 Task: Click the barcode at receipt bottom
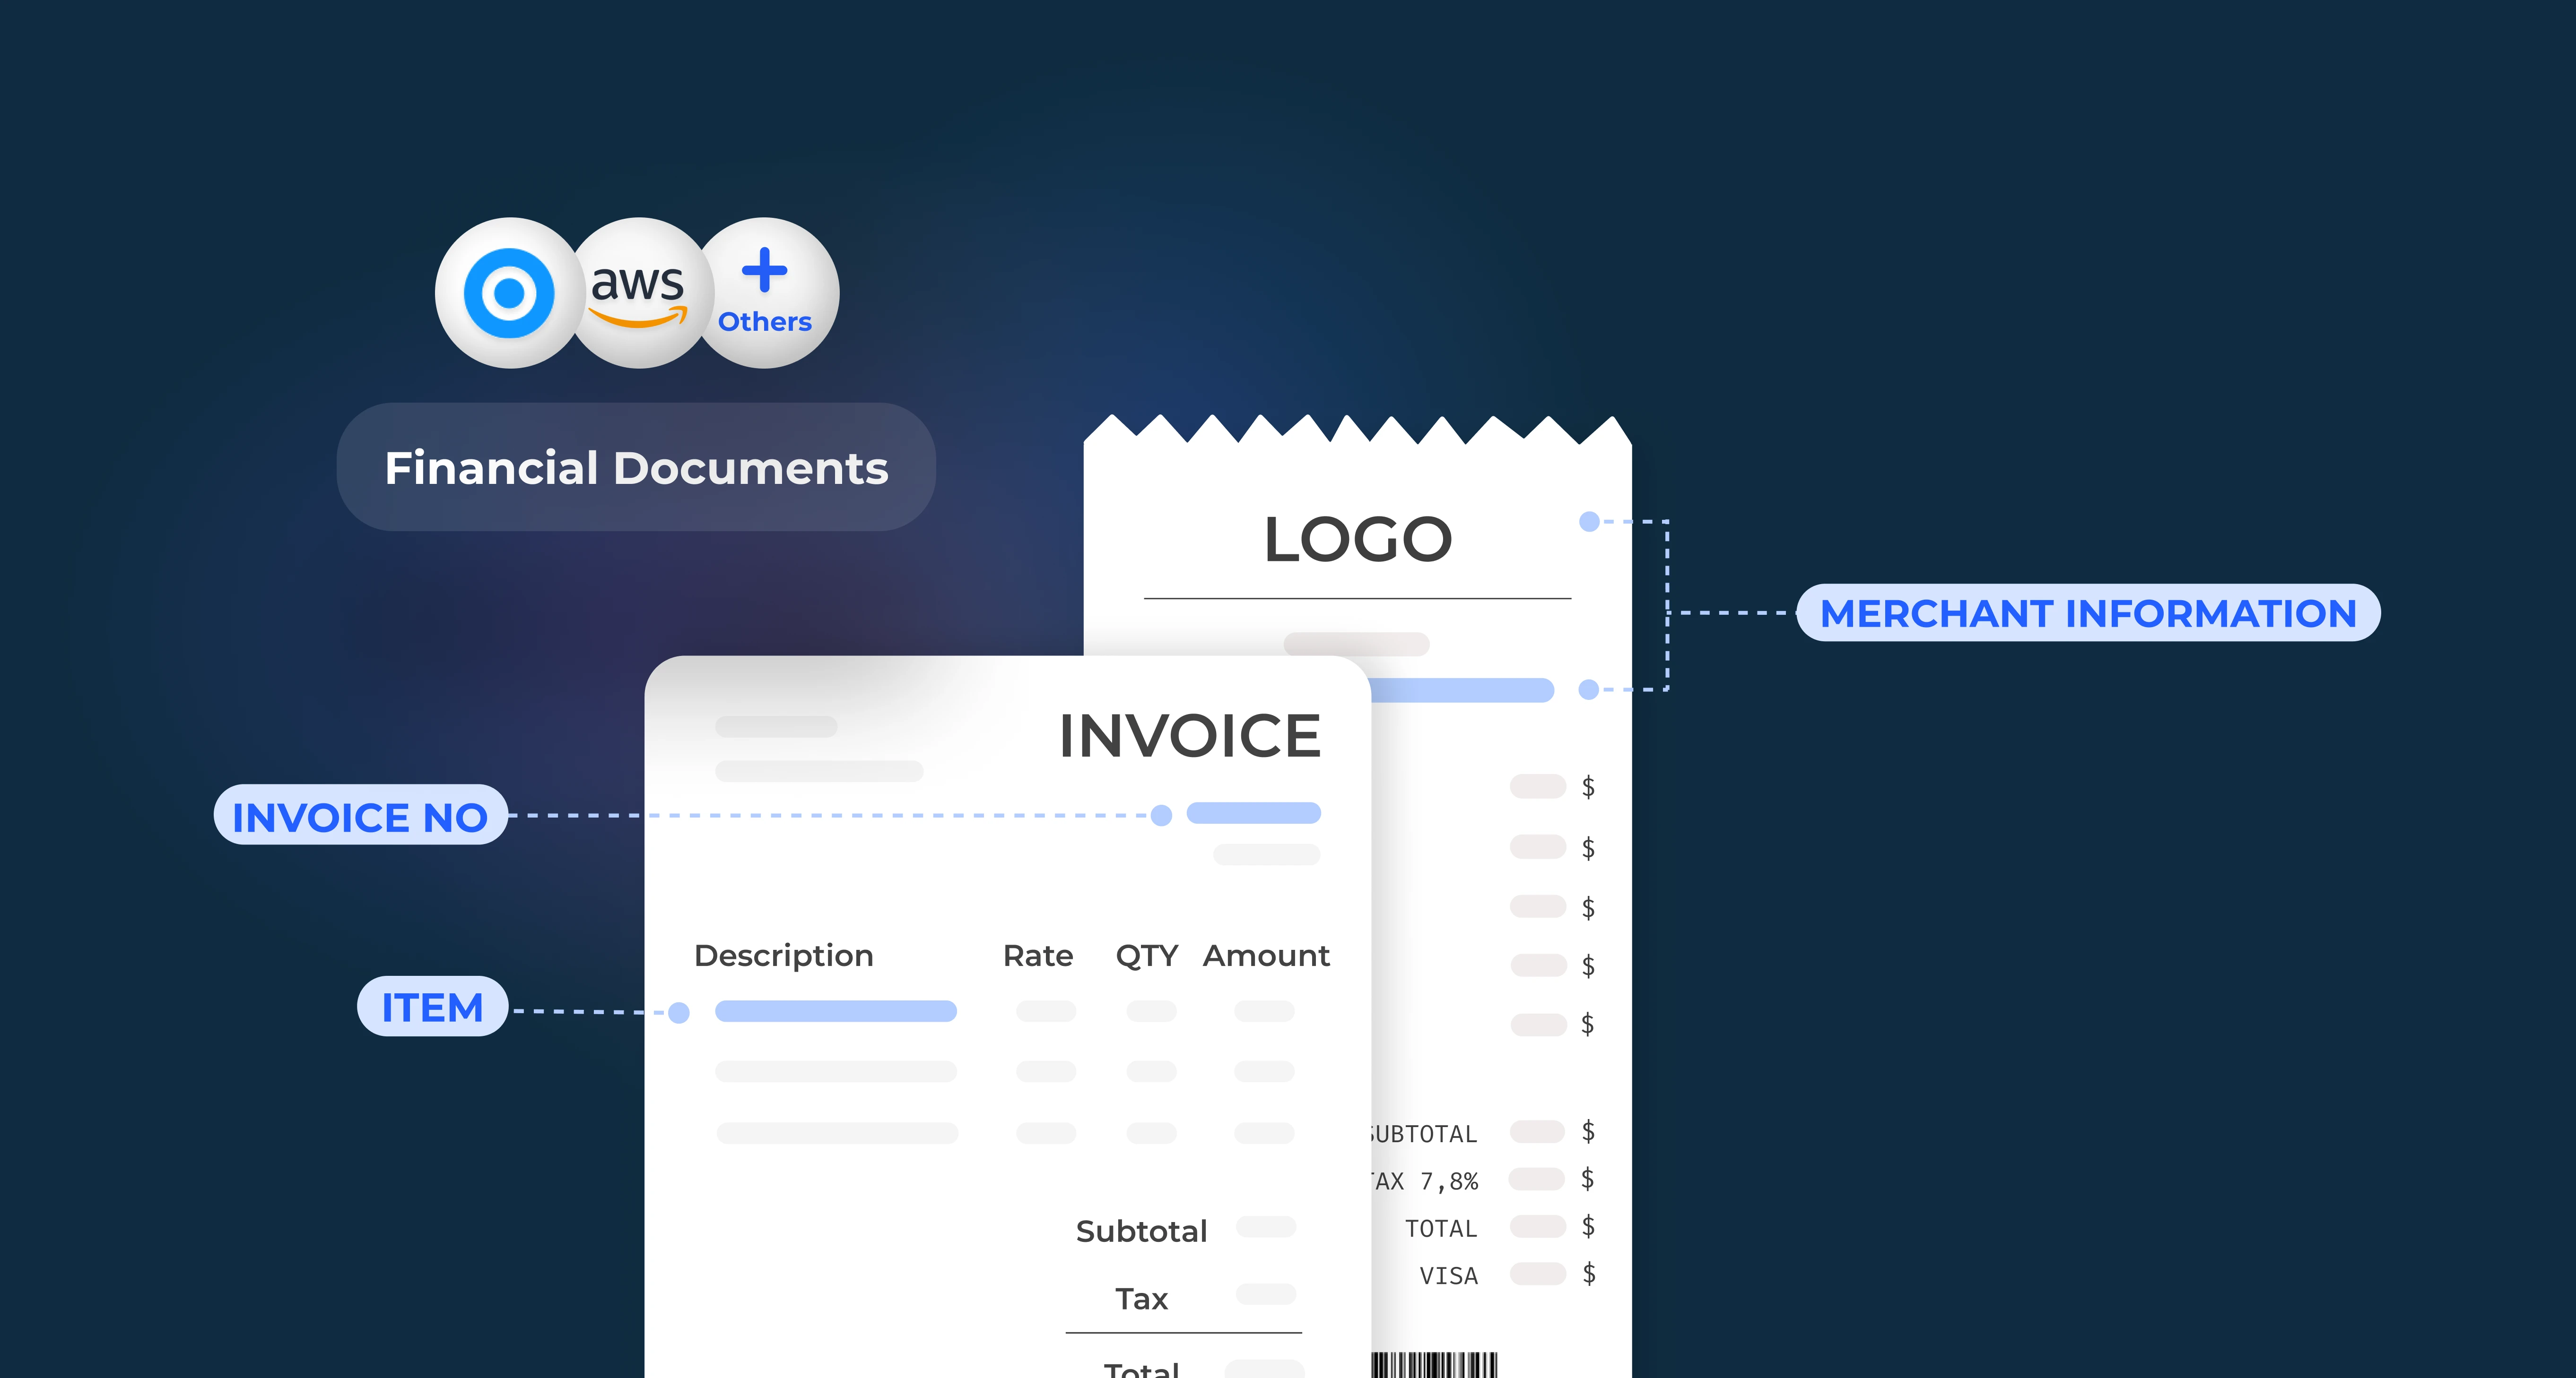pyautogui.click(x=1433, y=1364)
